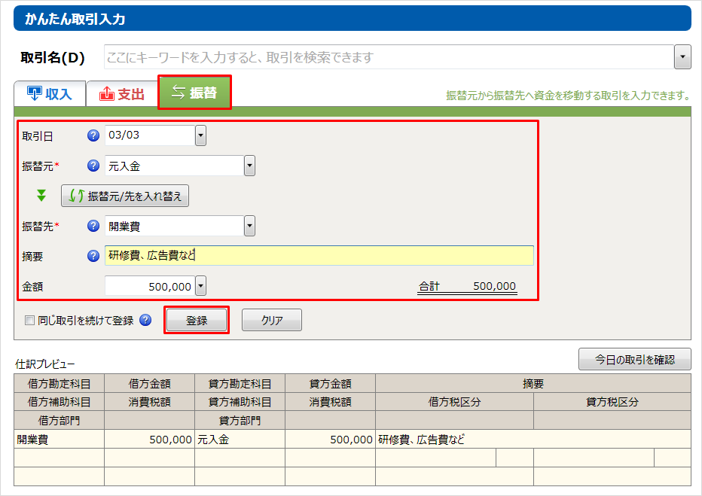Open the 振替元 account dropdown
This screenshot has height=496, width=702.
pyautogui.click(x=249, y=166)
